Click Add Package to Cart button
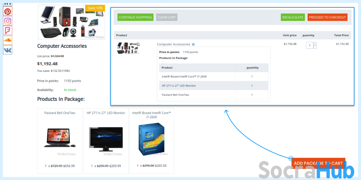 (x=318, y=163)
